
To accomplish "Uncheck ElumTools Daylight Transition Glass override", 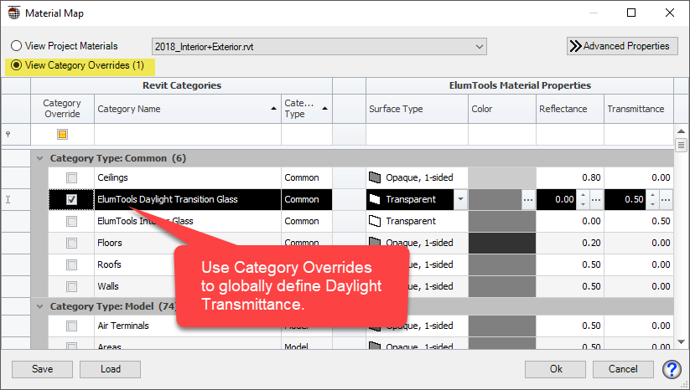I will (x=71, y=199).
